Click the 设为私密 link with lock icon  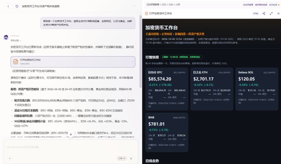274,5
